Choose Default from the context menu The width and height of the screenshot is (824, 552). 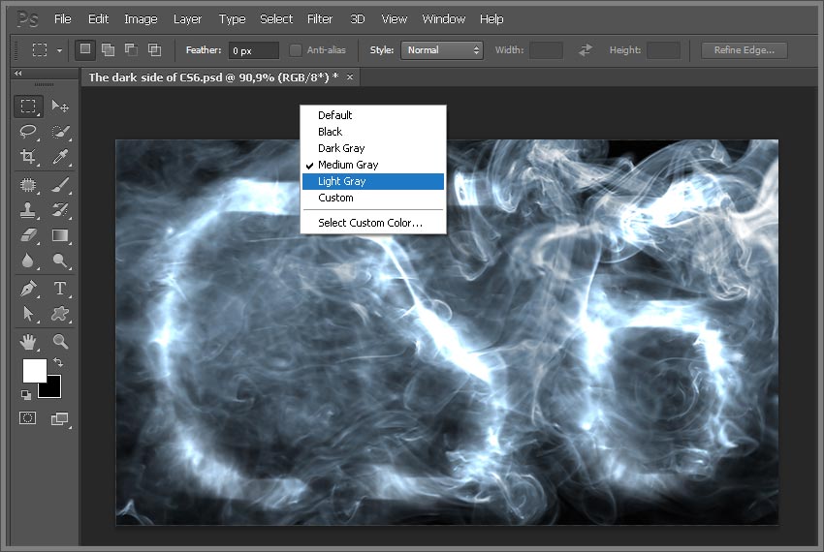(373, 115)
